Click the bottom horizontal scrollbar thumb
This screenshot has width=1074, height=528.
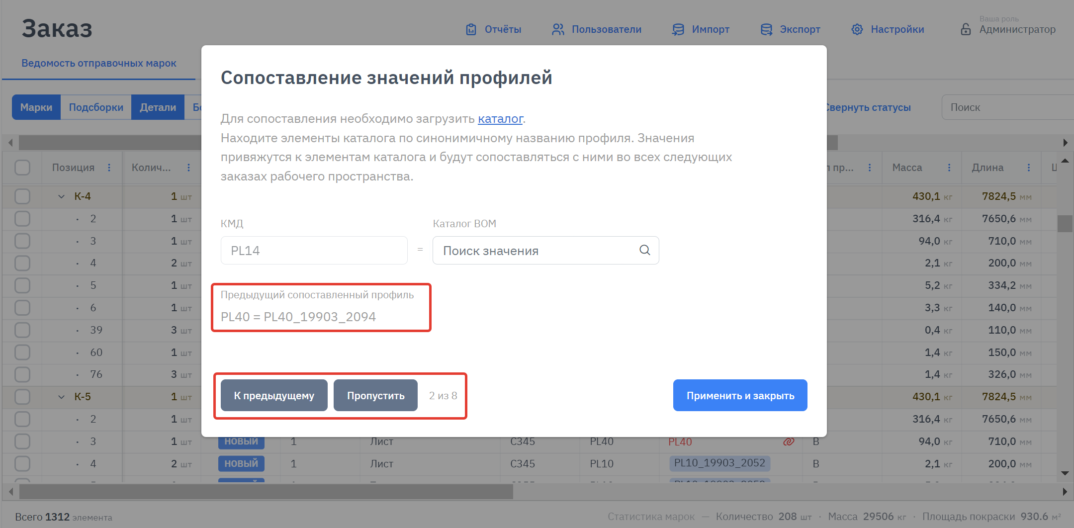tap(266, 492)
